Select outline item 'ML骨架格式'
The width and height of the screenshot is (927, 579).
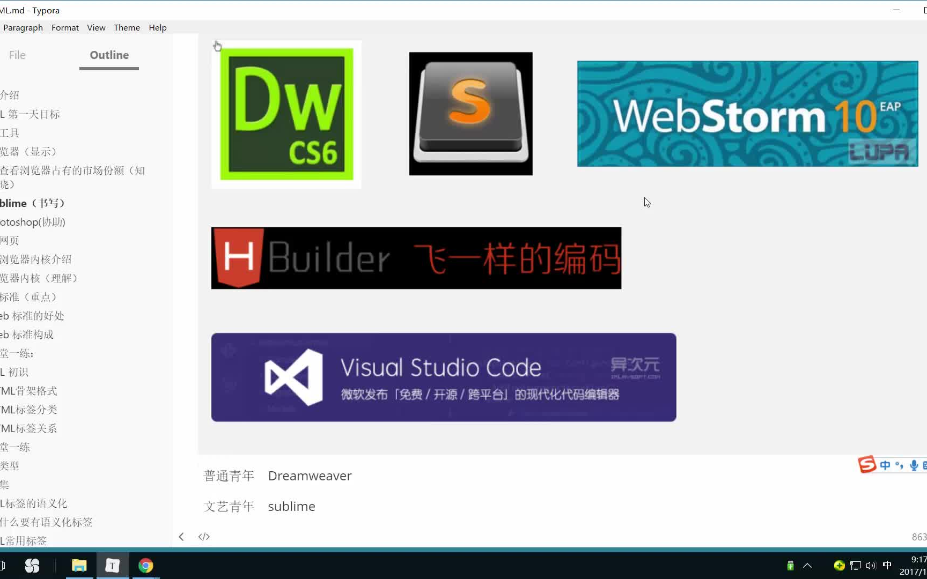coord(28,391)
